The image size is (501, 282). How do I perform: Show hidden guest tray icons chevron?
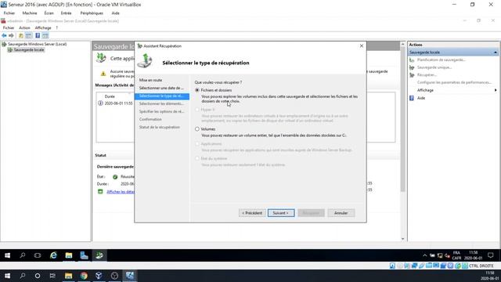coord(424,255)
